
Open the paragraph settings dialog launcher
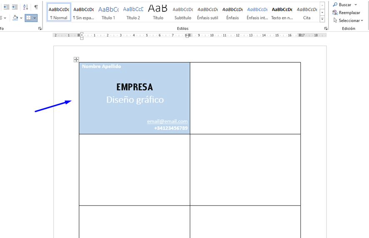click(x=40, y=29)
